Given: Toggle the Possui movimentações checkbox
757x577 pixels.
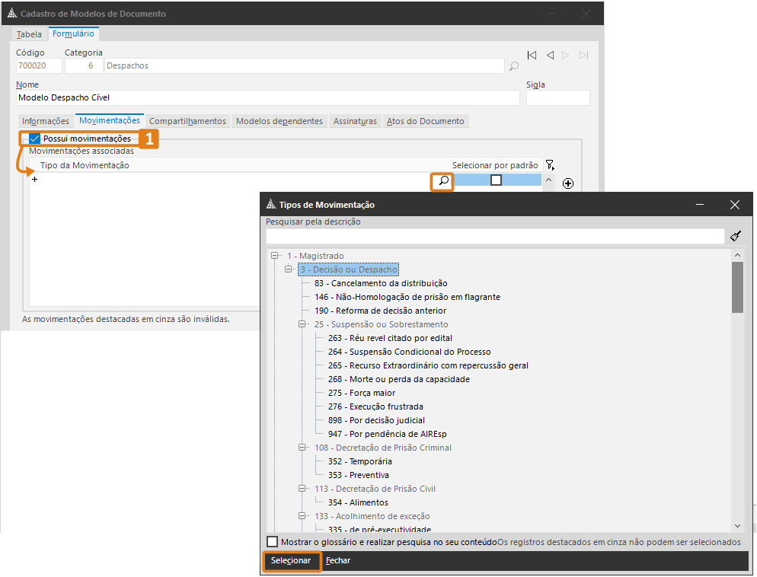Looking at the screenshot, I should (x=35, y=139).
